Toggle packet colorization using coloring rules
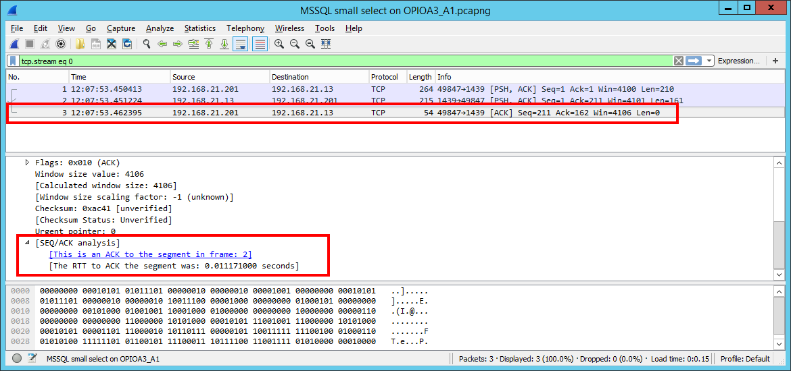This screenshot has width=791, height=371. (x=260, y=44)
